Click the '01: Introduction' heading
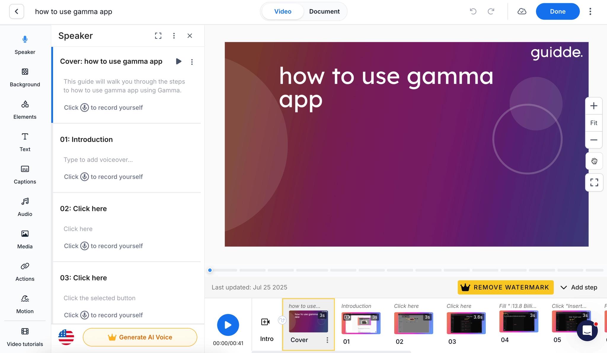The height and width of the screenshot is (353, 607). coord(86,139)
